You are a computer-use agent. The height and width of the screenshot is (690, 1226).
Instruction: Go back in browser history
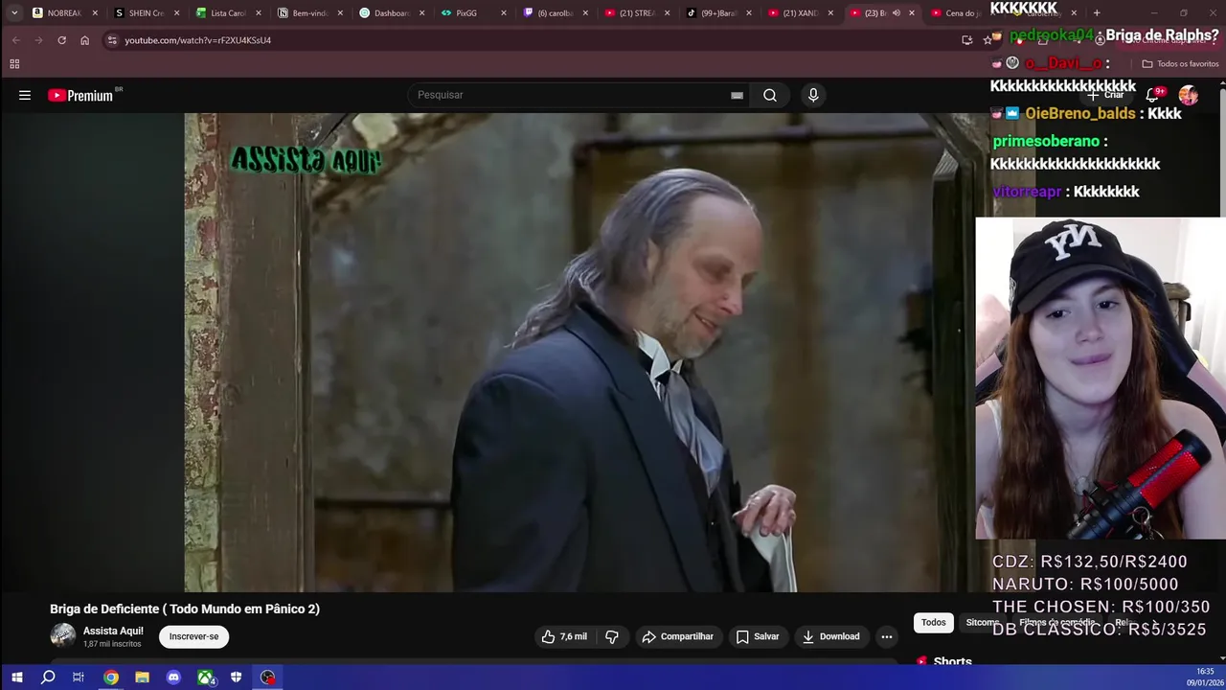pyautogui.click(x=15, y=40)
